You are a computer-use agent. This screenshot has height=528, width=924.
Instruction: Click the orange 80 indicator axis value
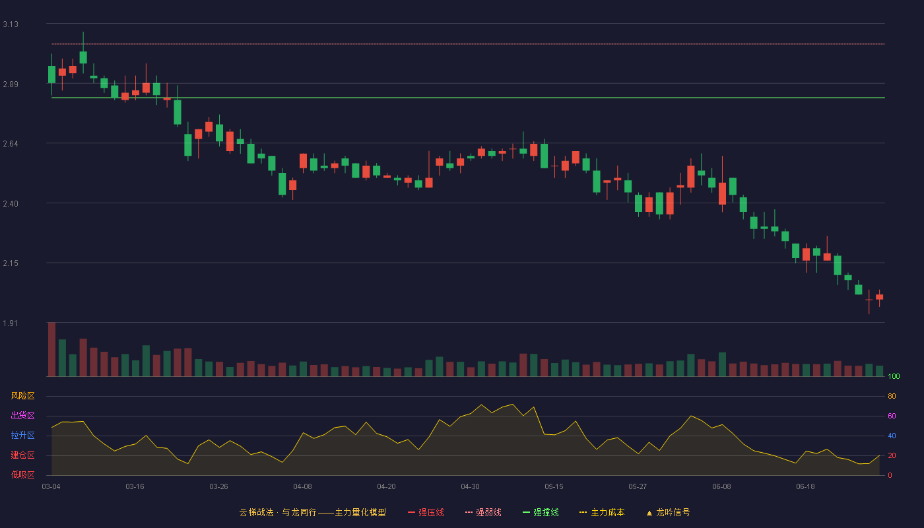pos(892,396)
